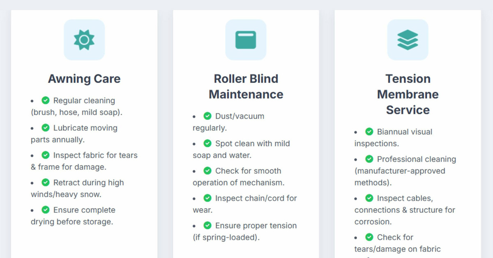Click Inspect fabric for tears & frame text
Image resolution: width=493 pixels, height=258 pixels.
[x=84, y=161]
